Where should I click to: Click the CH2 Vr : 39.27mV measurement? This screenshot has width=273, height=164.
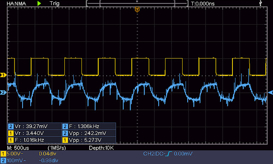coord(35,126)
